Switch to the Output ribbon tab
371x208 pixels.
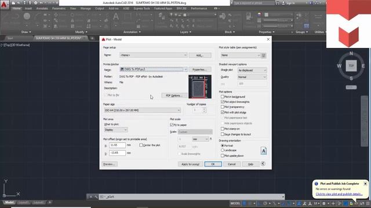click(x=100, y=8)
